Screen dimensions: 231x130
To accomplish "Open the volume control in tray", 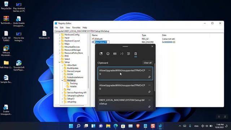I will (x=207, y=126).
